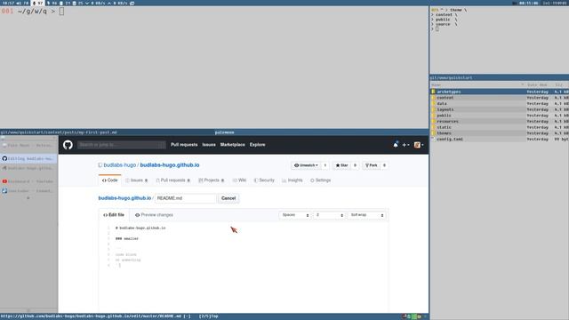The width and height of the screenshot is (569, 320).
Task: Click the static folder icon
Action: [433, 127]
